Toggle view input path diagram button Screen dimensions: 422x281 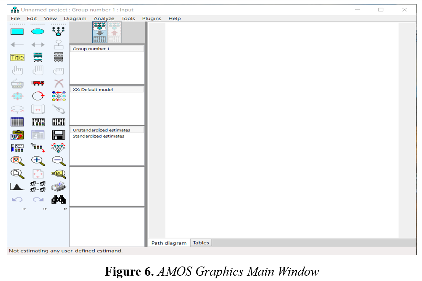coord(100,32)
